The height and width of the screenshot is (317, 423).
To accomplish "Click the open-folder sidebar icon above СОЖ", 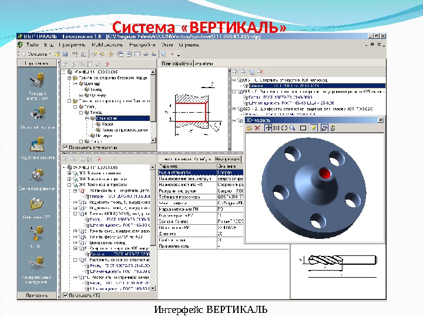I will click(36, 204).
